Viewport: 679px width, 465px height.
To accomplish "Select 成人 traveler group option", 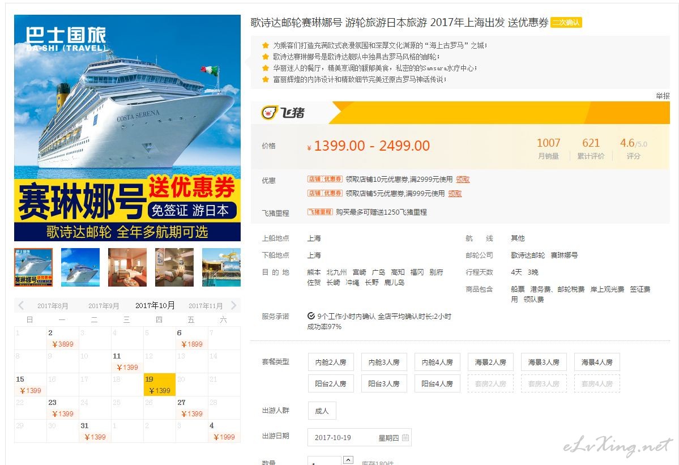I will (x=322, y=411).
